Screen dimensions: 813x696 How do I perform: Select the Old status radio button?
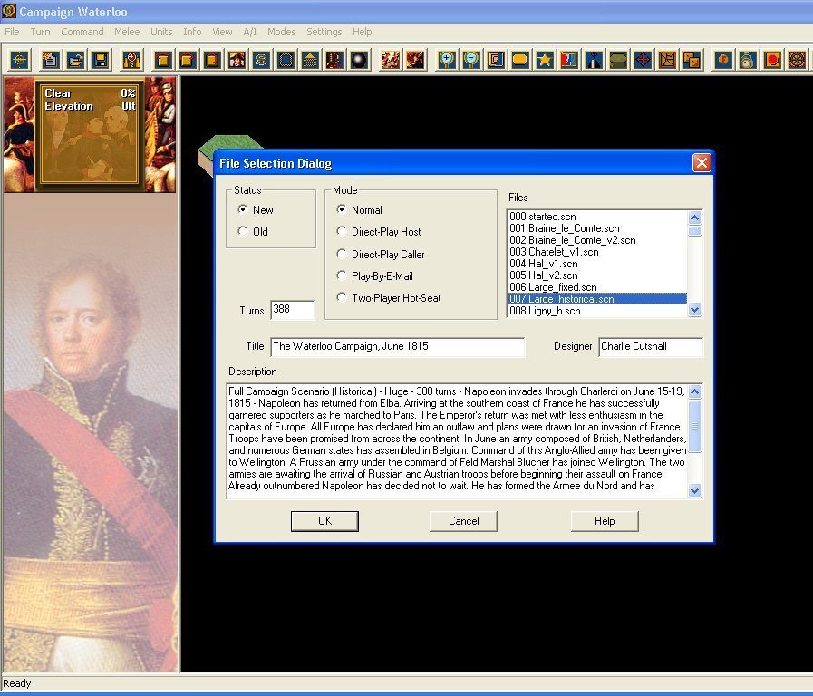(242, 232)
